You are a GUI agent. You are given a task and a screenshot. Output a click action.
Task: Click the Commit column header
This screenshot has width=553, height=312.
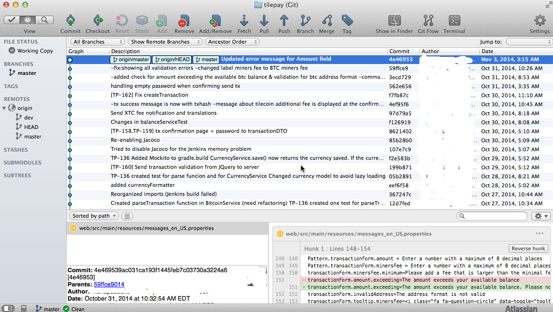pyautogui.click(x=403, y=51)
